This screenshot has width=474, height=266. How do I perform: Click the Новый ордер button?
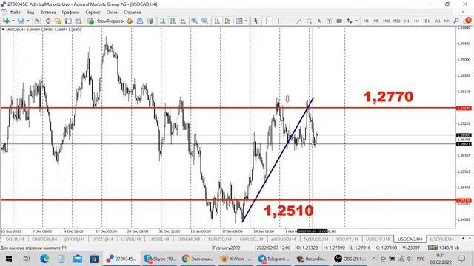(105, 21)
